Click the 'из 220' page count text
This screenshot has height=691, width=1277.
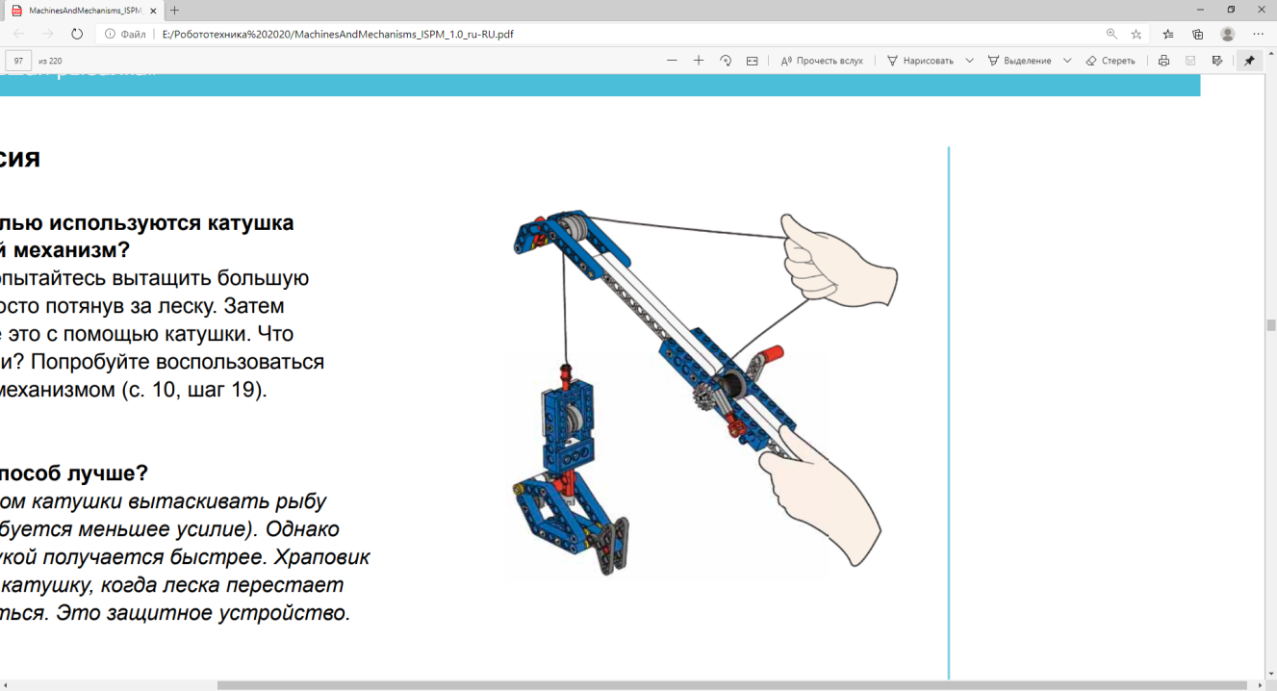pos(50,61)
